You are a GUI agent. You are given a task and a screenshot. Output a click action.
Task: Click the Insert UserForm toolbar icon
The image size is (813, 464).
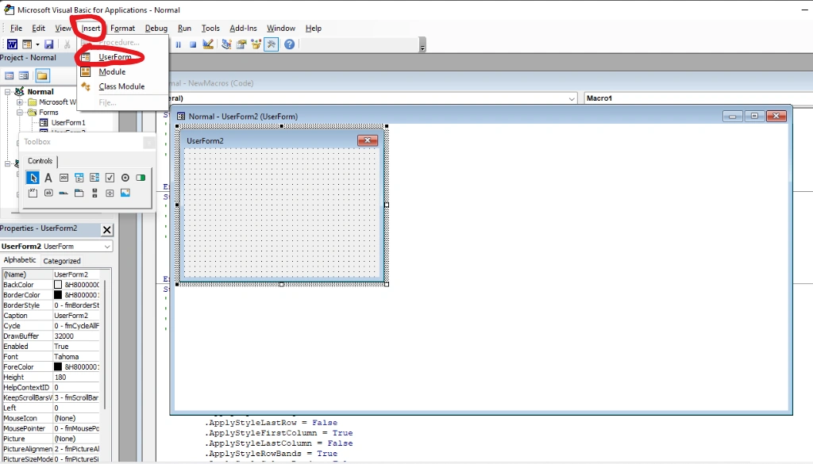pos(27,44)
